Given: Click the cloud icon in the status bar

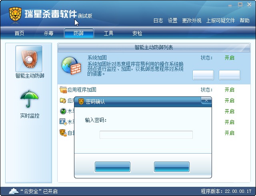Looking at the screenshot, I should tap(14, 191).
